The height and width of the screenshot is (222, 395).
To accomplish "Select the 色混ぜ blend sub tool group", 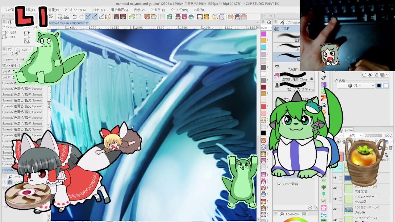I will pyautogui.click(x=286, y=28).
